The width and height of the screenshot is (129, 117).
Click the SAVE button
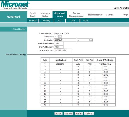point(58,114)
